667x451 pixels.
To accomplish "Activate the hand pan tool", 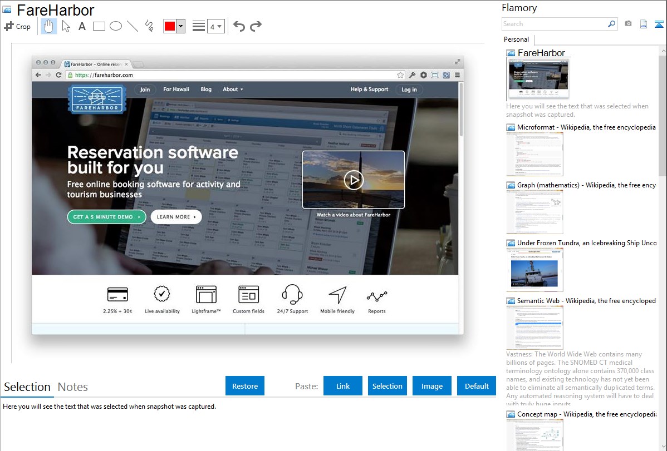I will [x=49, y=26].
